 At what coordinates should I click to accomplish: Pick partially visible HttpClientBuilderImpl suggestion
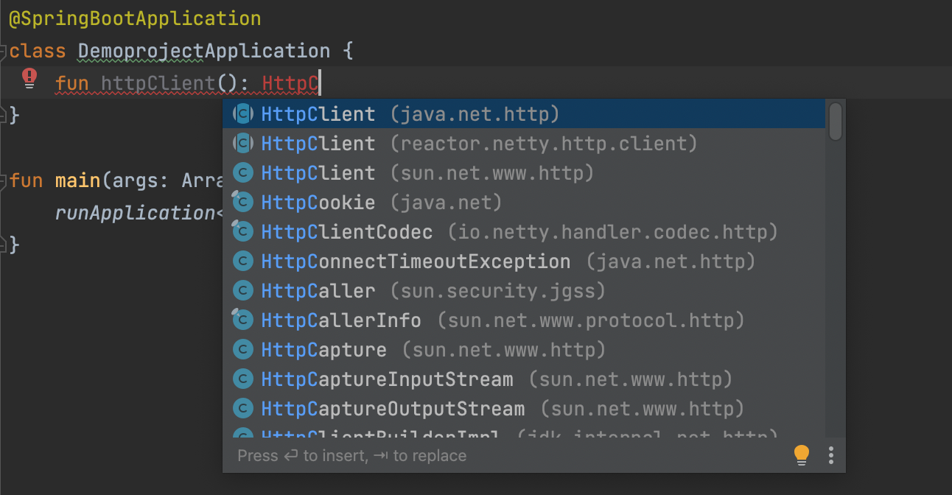point(524,432)
